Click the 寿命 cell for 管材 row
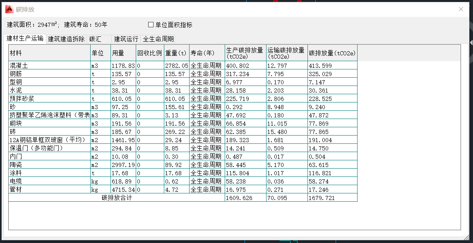This screenshot has width=473, height=243. coord(207,190)
